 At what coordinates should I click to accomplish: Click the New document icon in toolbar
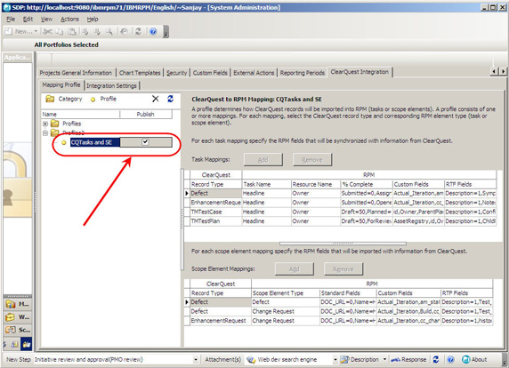click(x=8, y=31)
